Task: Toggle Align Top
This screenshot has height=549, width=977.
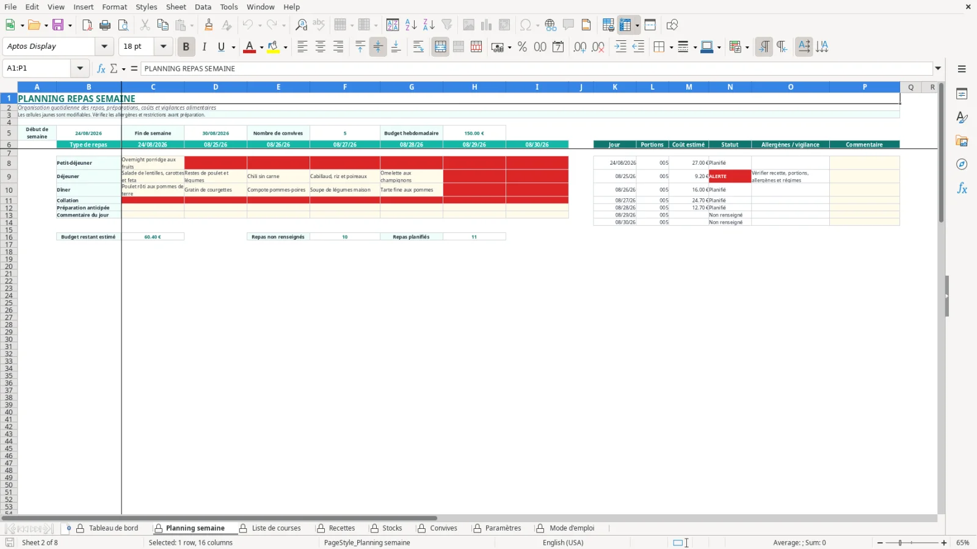Action: click(x=360, y=47)
